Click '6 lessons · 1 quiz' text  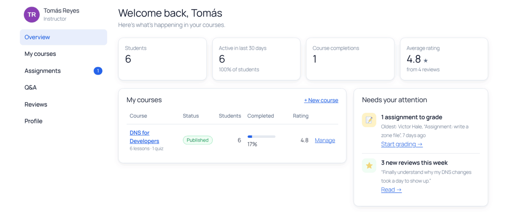pos(147,149)
